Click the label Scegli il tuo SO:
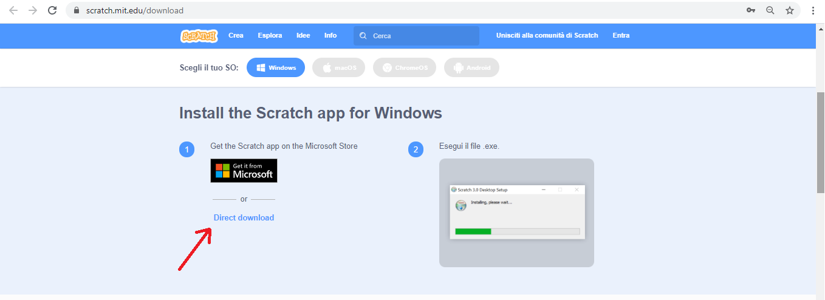This screenshot has width=825, height=300. (209, 67)
